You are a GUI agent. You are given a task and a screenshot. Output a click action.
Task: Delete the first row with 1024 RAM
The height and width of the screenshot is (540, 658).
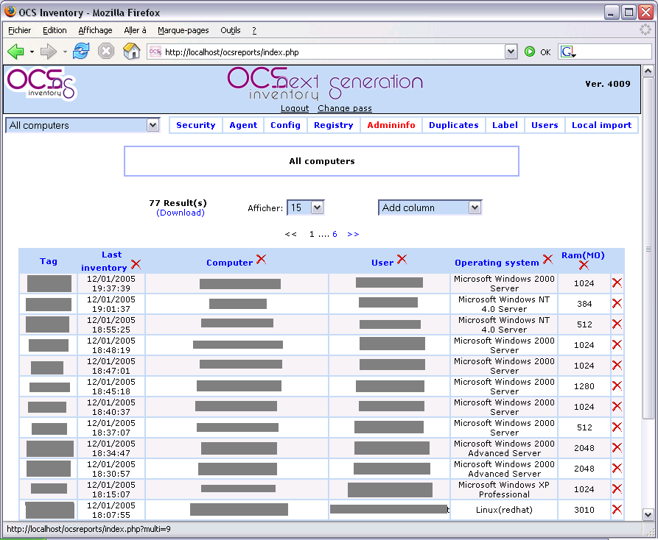617,283
